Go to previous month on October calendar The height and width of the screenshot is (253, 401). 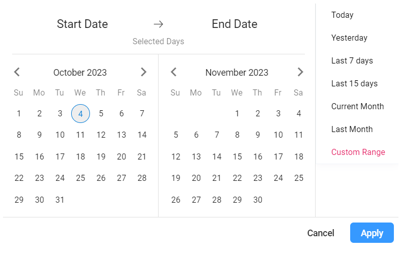[x=17, y=72]
